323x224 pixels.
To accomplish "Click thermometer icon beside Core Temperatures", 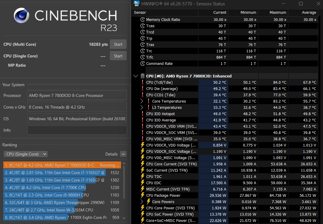I will pos(149,101).
